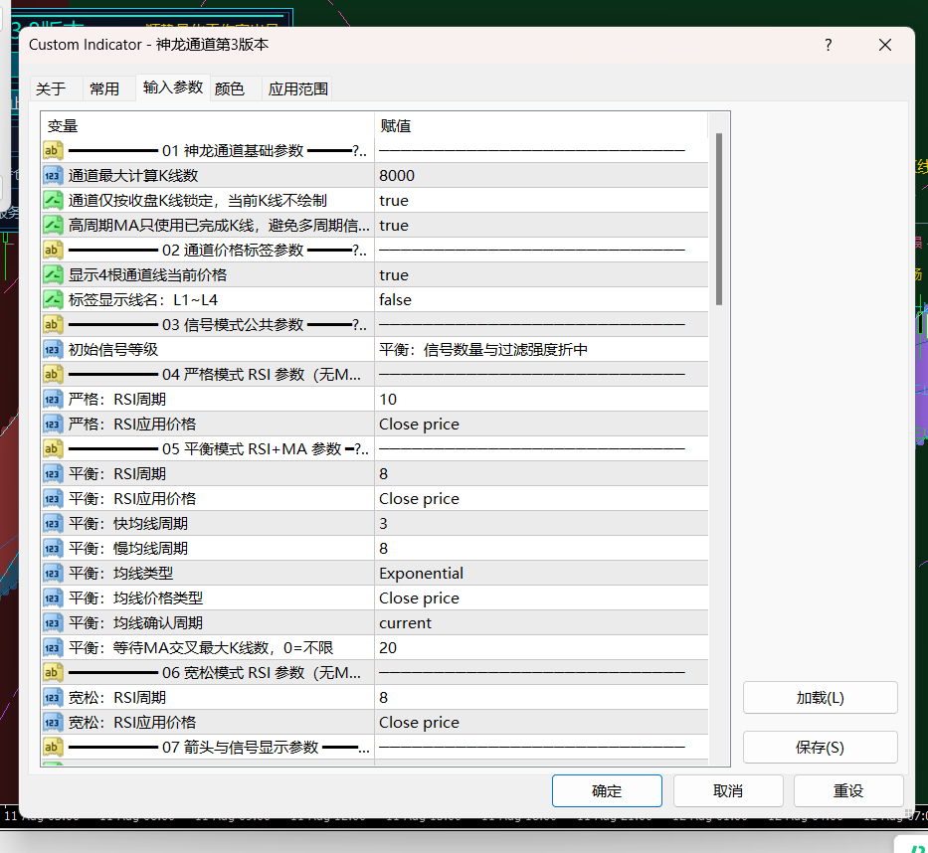
Task: Click ab icon of 02 通道价格标签参数 separator
Action: pos(53,251)
